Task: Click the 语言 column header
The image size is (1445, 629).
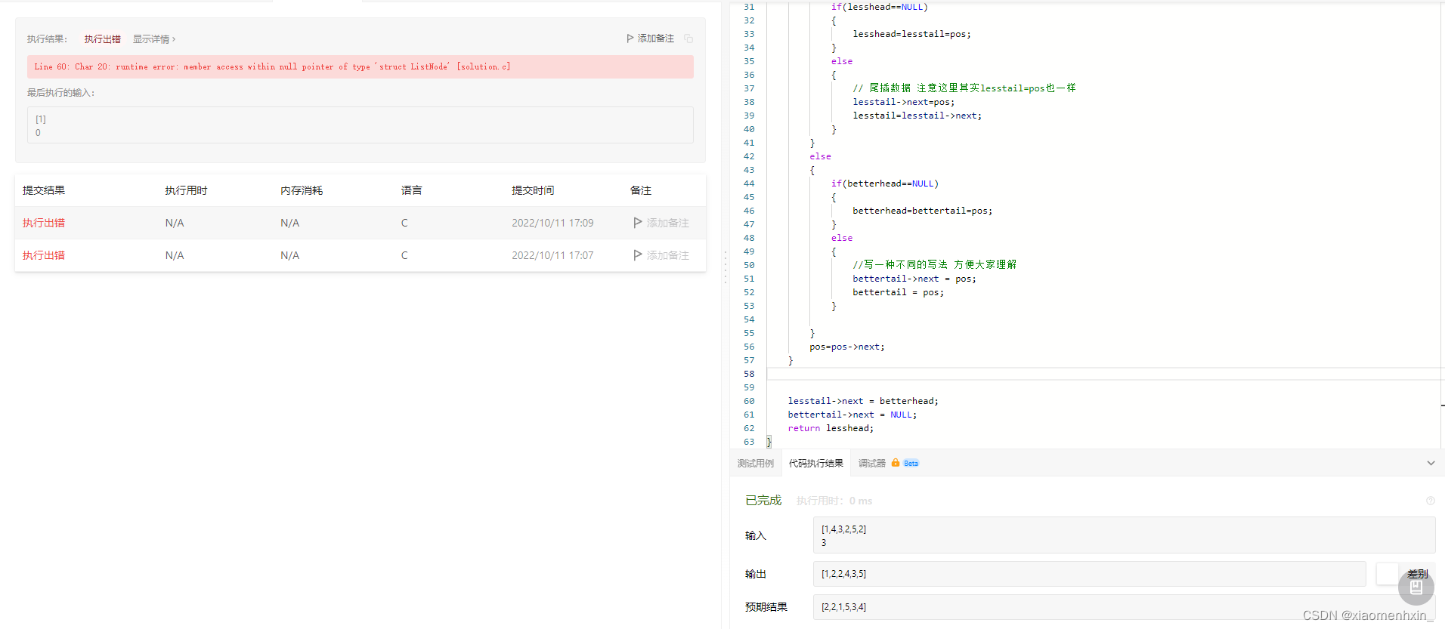Action: click(412, 190)
